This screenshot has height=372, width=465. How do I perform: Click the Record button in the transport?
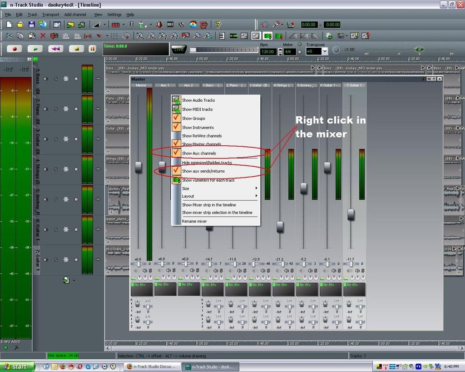click(14, 49)
